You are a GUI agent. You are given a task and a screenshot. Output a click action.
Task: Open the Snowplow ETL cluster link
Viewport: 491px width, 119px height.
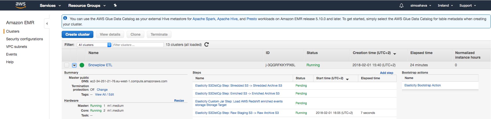100,65
